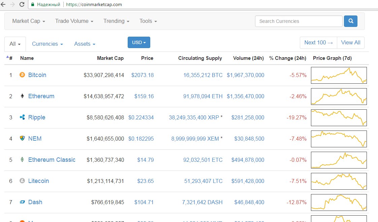Click Bitcoin price $2073.18
Image resolution: width=378 pixels, height=222 pixels.
click(143, 75)
